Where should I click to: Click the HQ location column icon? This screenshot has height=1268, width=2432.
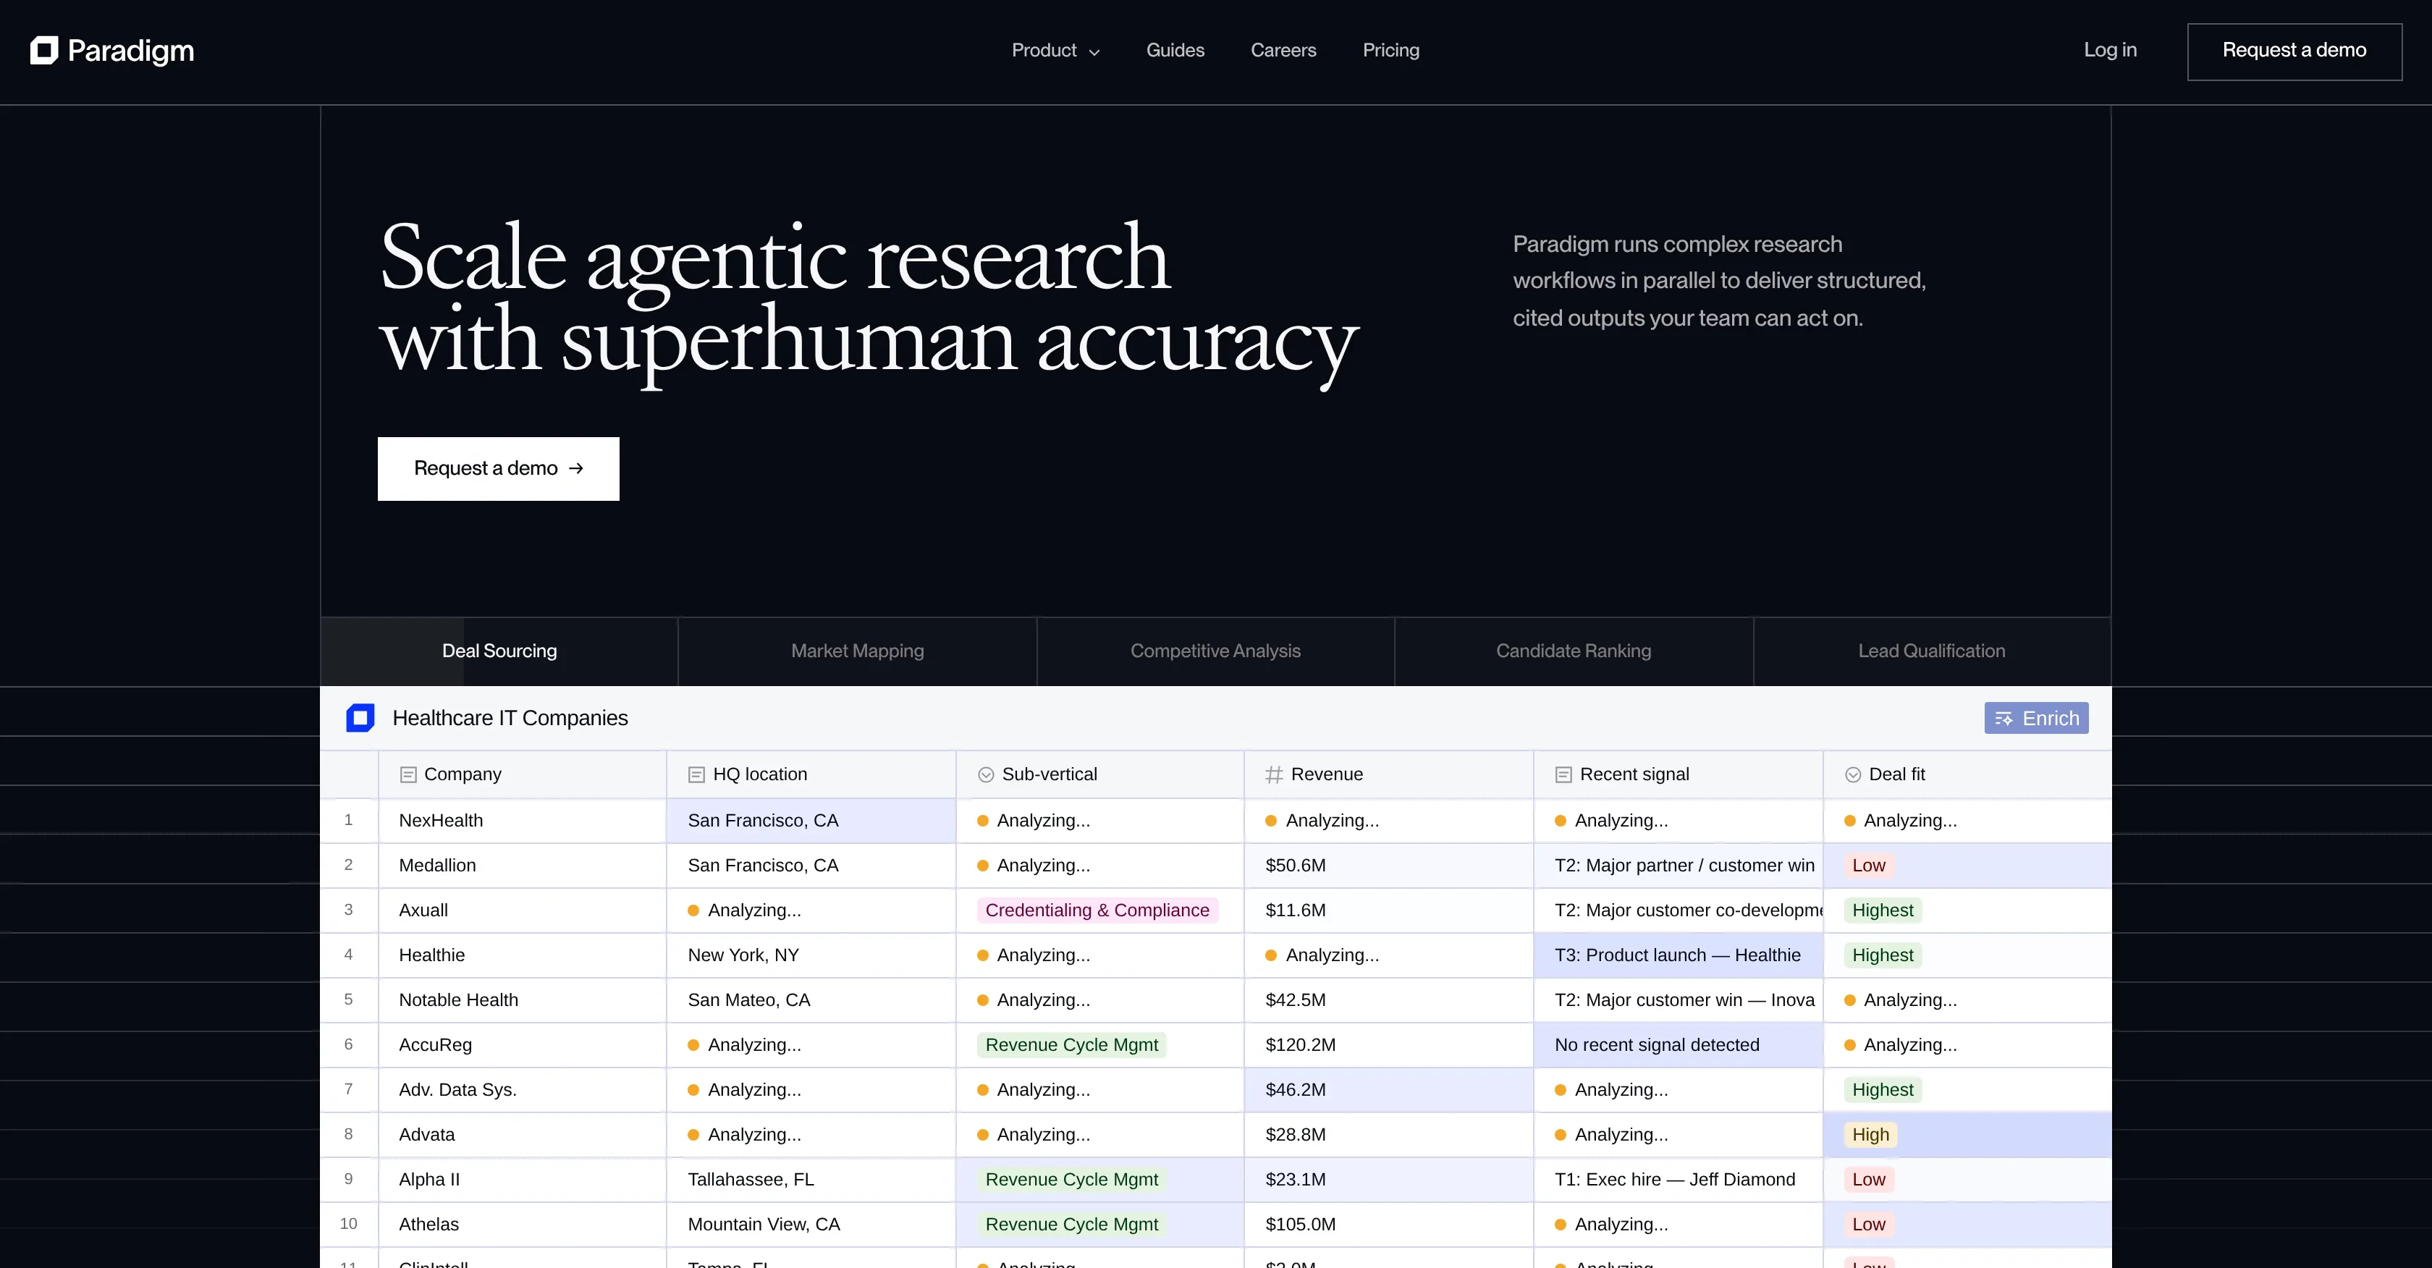pos(697,774)
